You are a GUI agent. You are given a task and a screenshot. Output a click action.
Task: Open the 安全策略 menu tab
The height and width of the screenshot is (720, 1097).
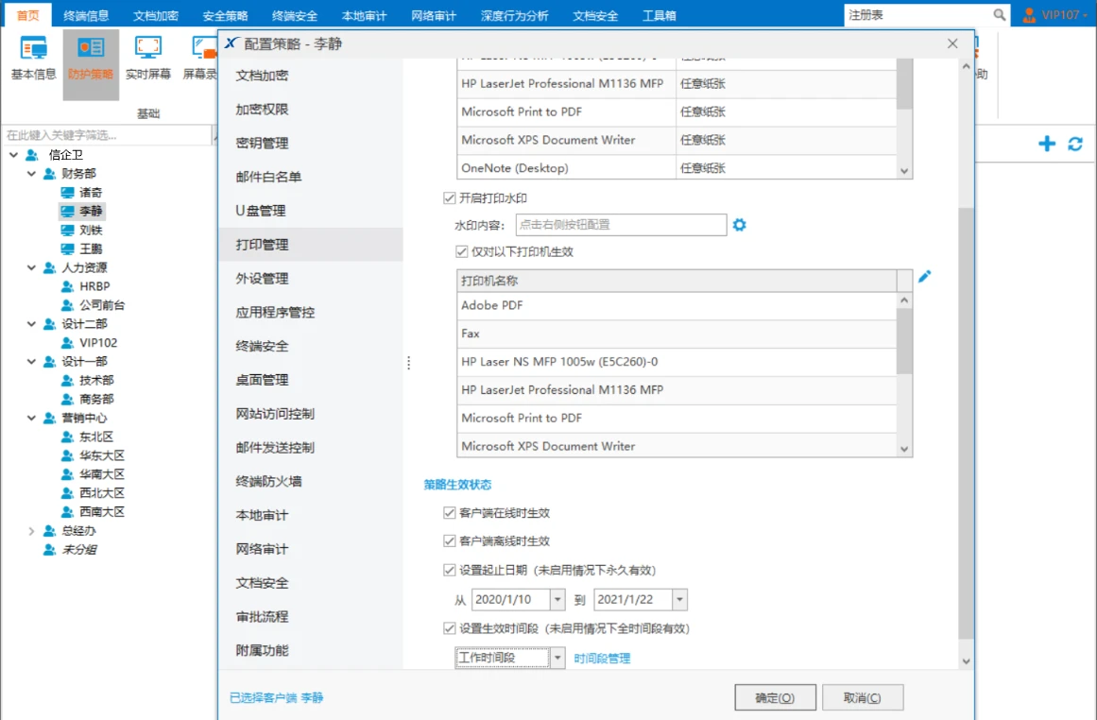pyautogui.click(x=225, y=15)
